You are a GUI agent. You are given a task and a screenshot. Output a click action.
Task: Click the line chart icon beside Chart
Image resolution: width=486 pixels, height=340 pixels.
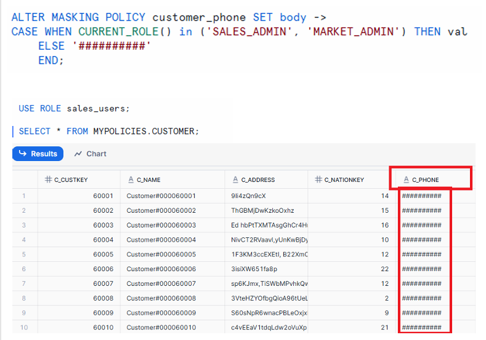(x=78, y=154)
